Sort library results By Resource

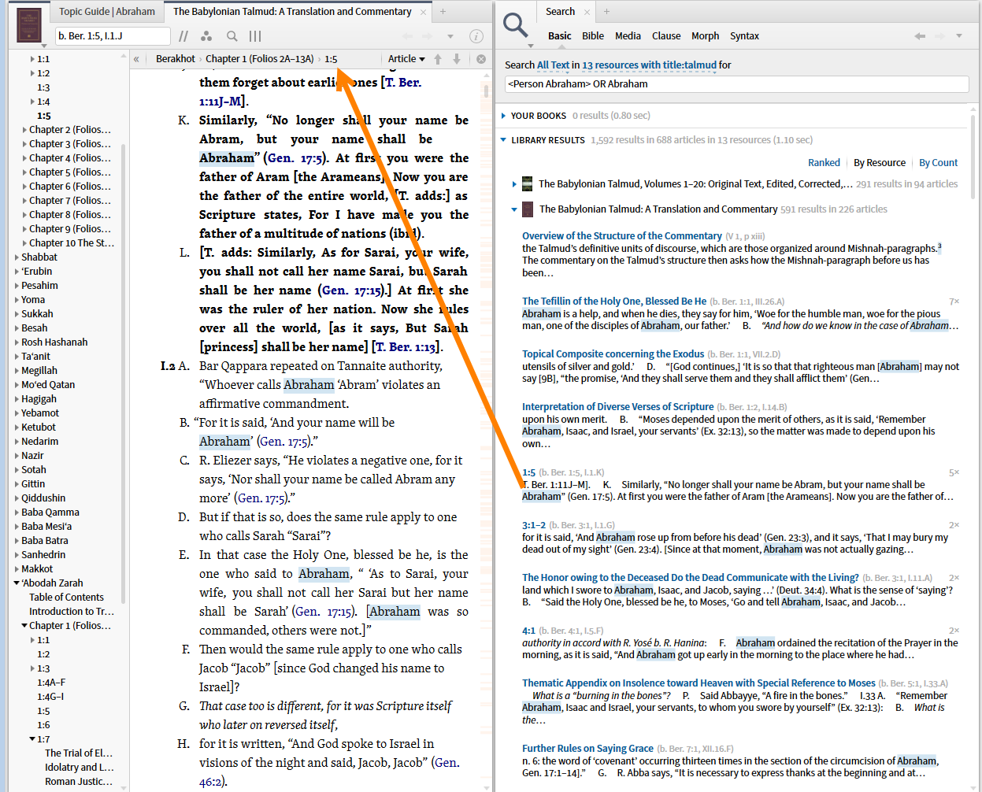click(880, 163)
